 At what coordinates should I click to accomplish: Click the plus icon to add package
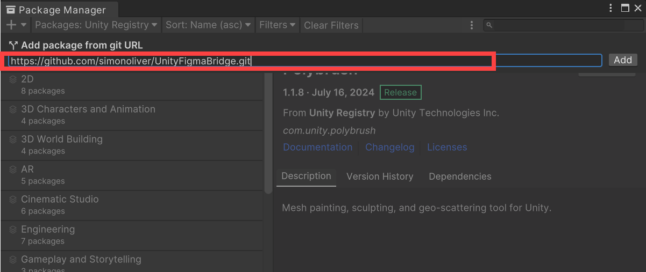click(11, 25)
